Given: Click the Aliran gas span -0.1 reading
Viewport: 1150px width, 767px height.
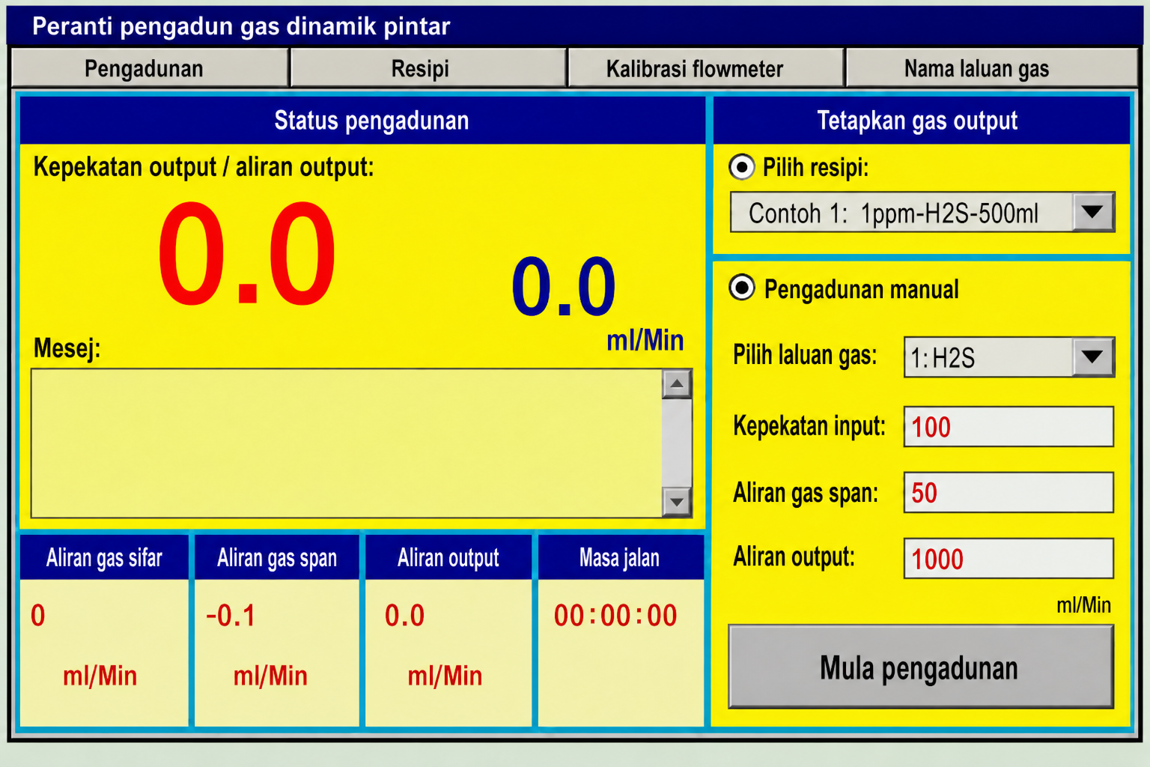Looking at the screenshot, I should pos(231,616).
